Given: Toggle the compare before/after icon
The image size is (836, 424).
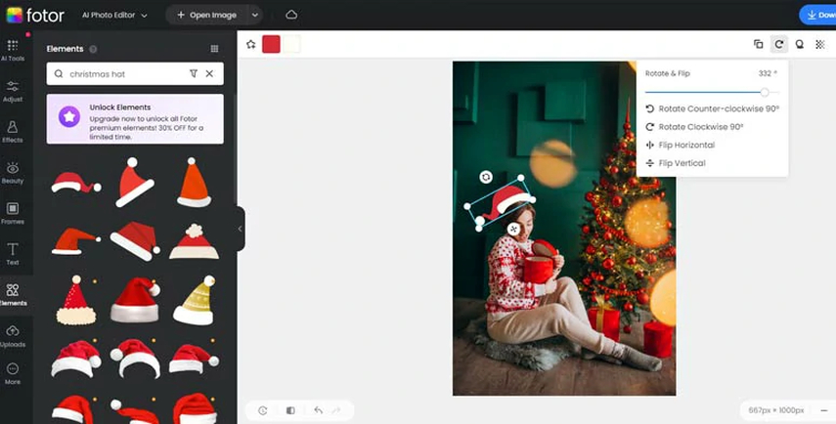Looking at the screenshot, I should point(290,410).
